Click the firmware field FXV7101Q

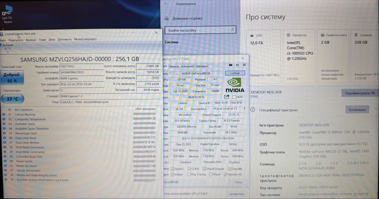81,66
